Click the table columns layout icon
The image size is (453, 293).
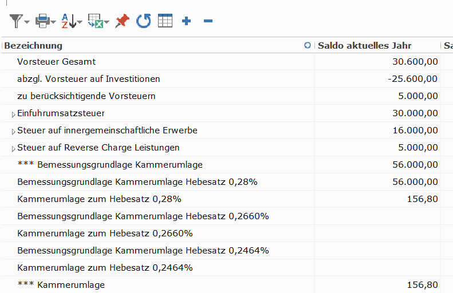coord(166,21)
